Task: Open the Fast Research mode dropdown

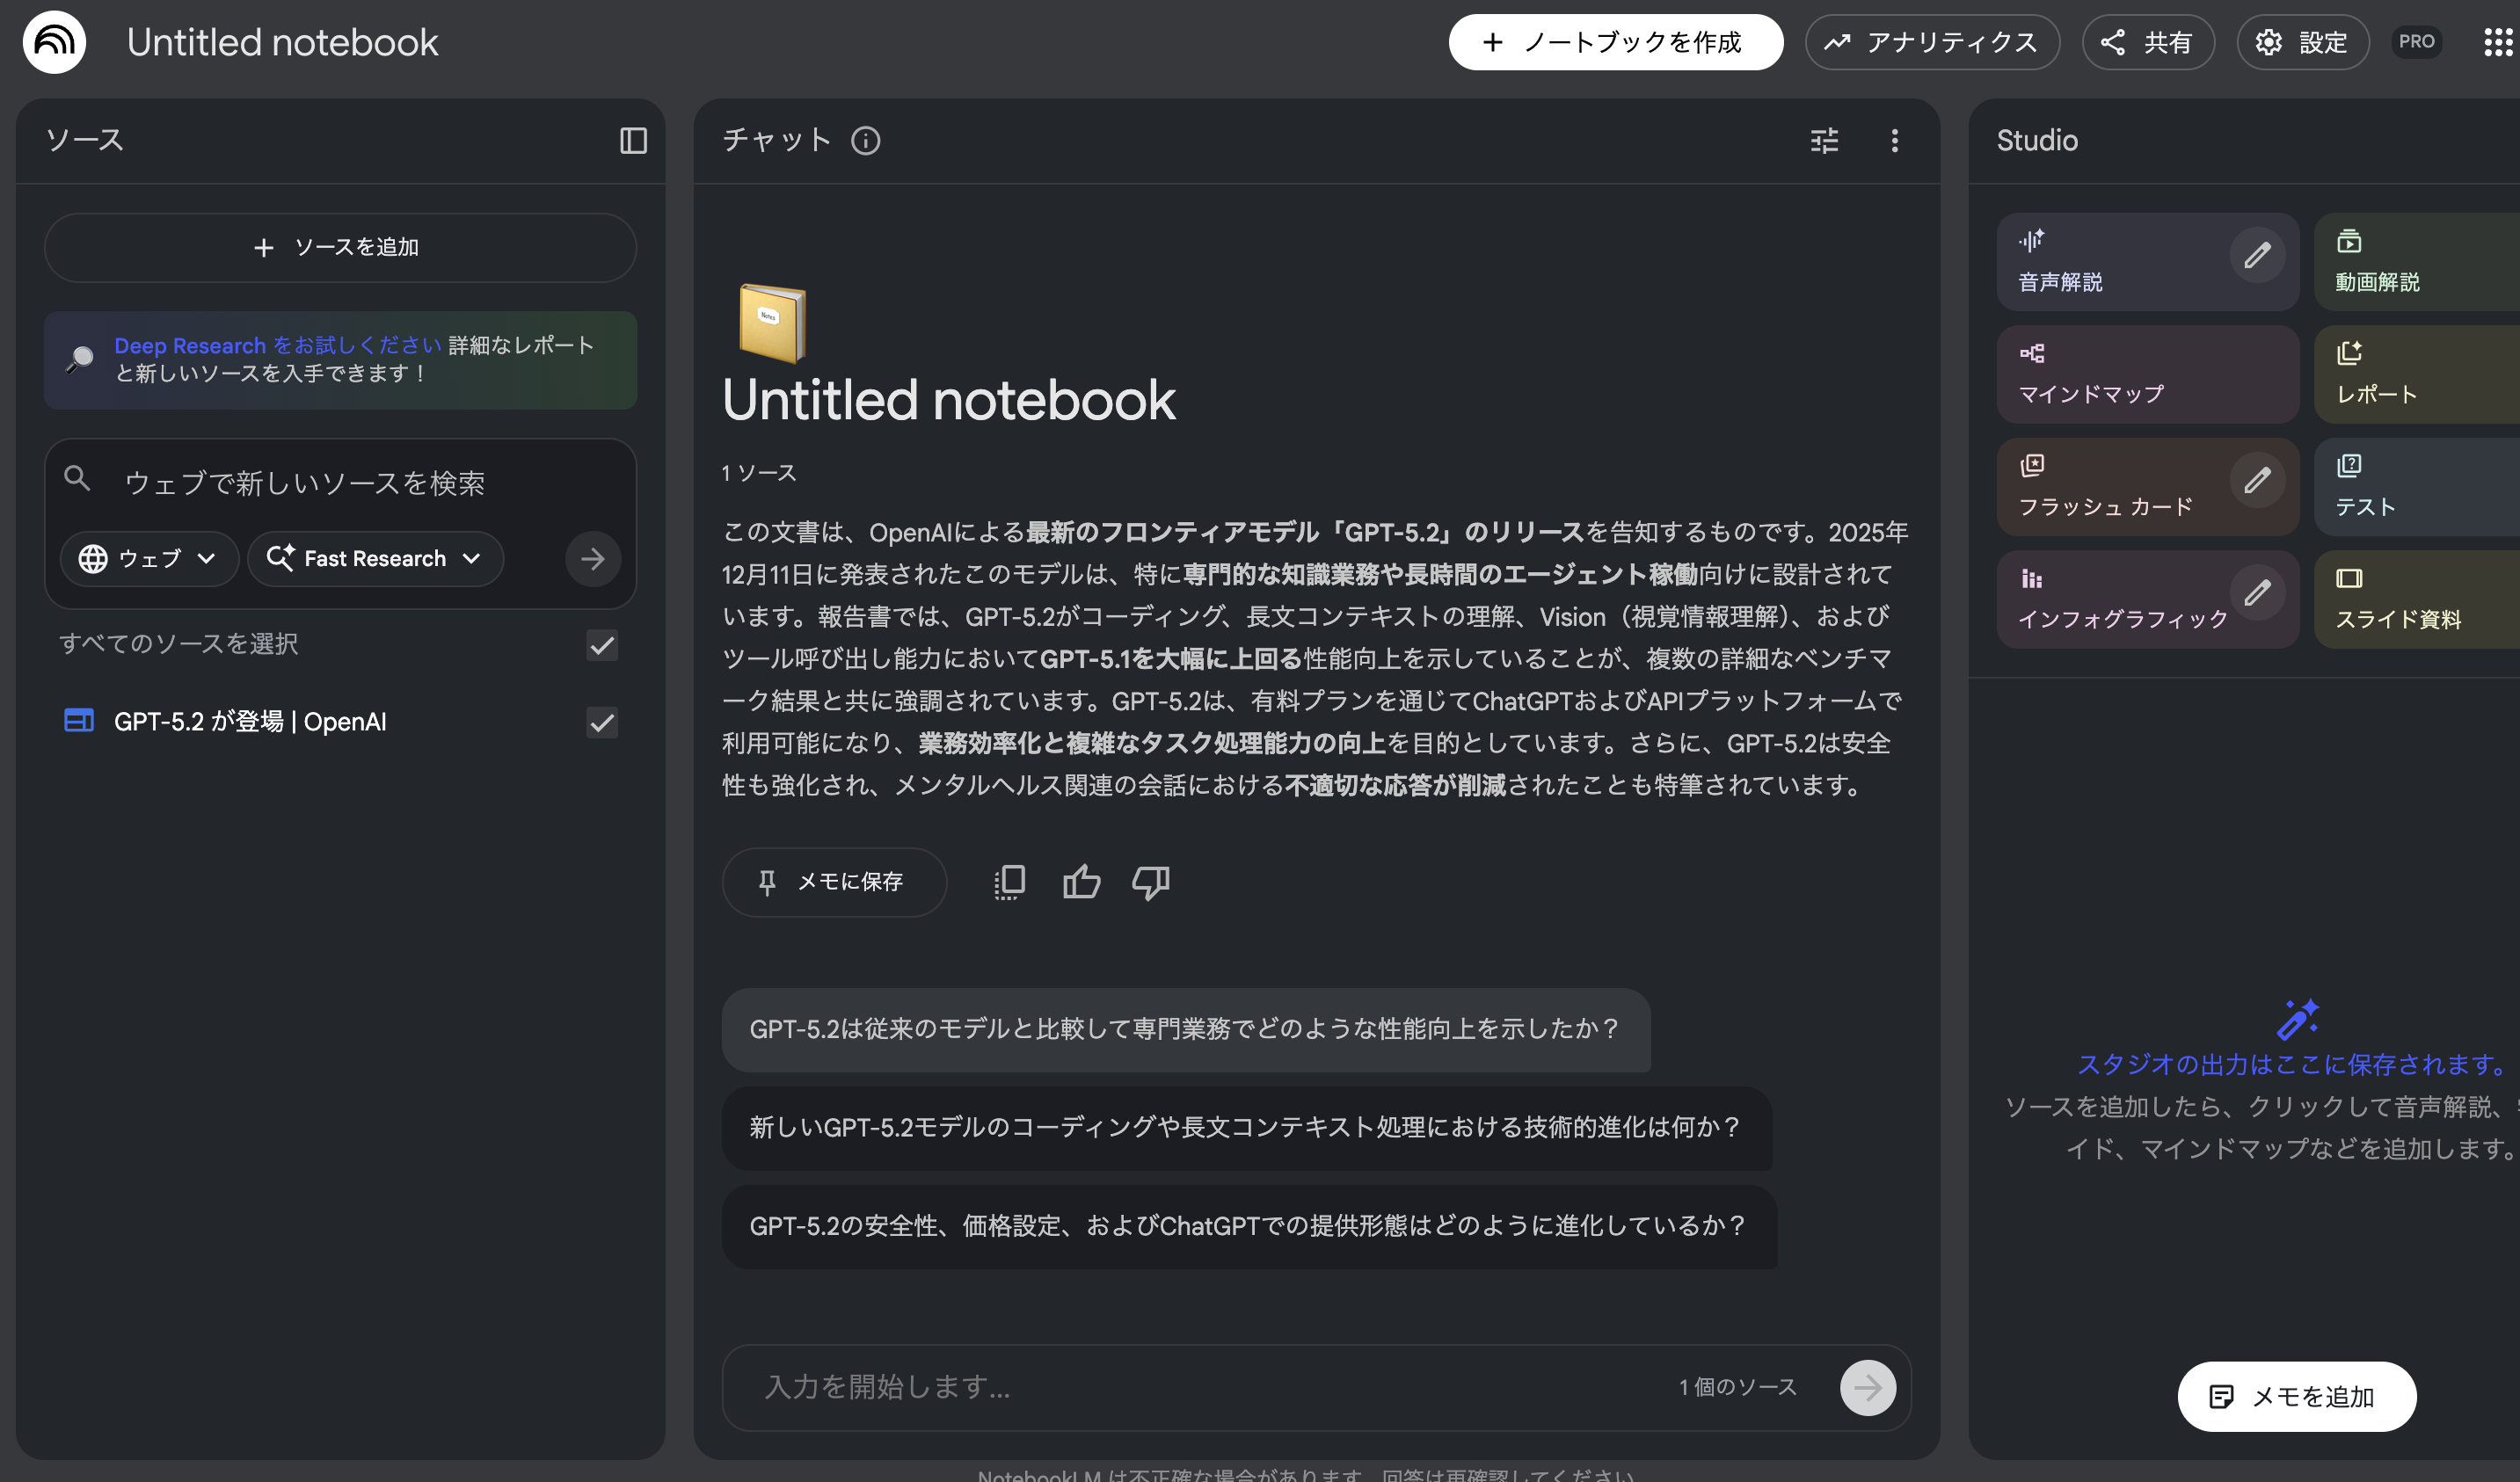Action: pyautogui.click(x=375, y=558)
